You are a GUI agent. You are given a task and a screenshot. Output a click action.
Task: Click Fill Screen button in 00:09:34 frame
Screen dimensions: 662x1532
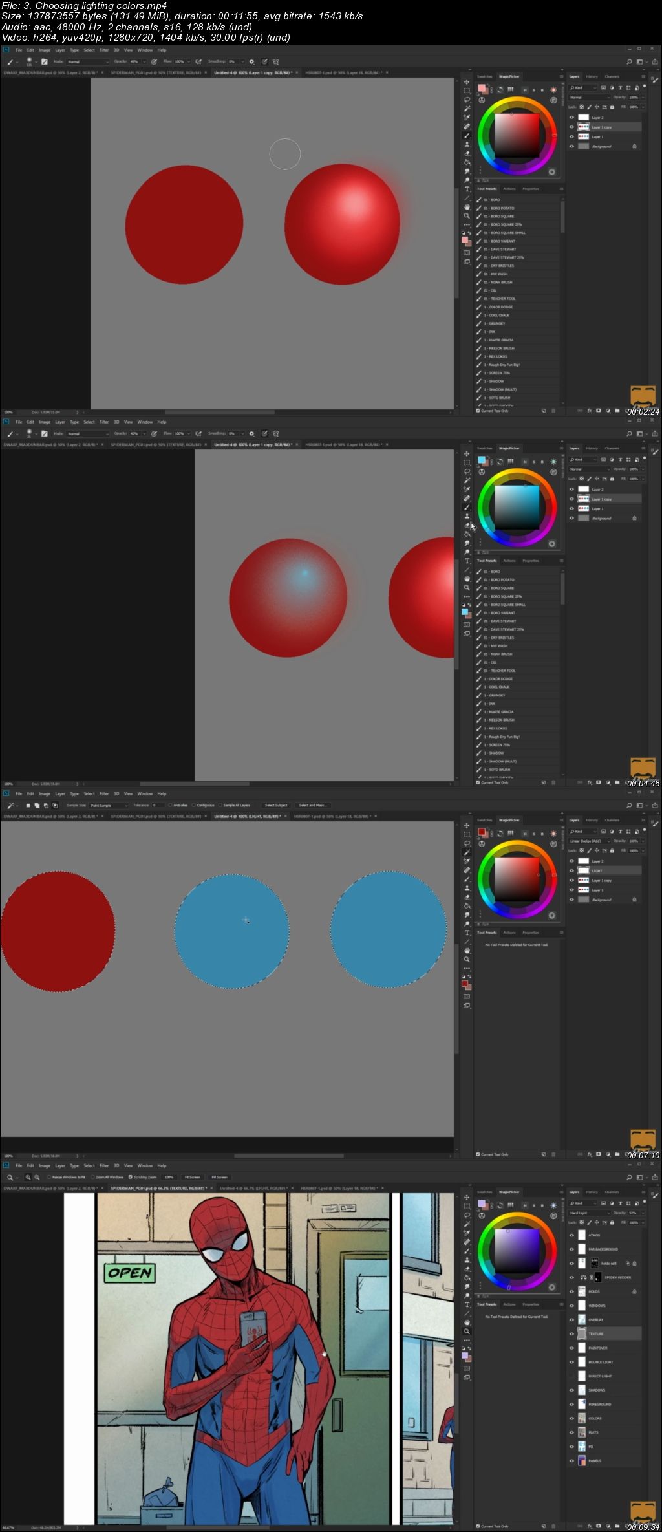click(219, 1177)
